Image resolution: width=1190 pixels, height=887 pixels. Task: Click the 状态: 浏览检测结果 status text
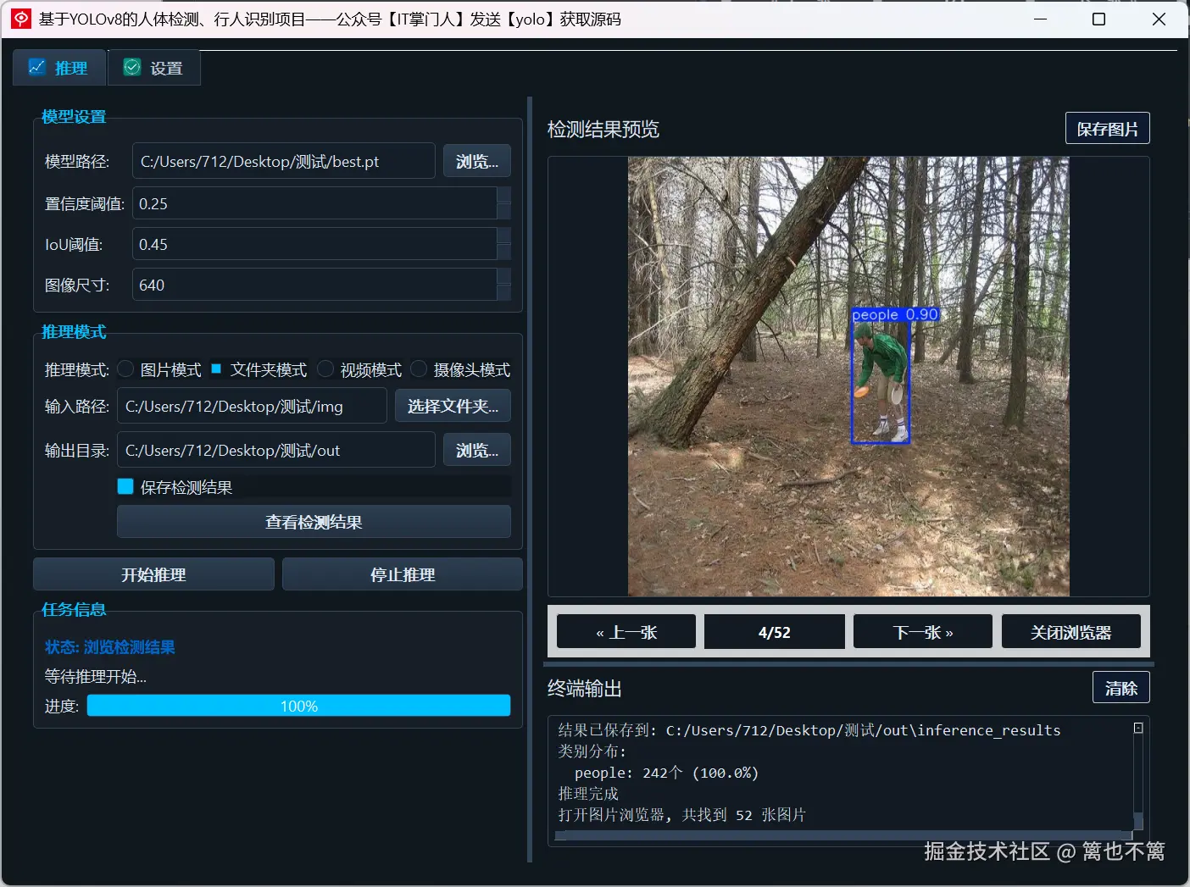(x=110, y=647)
